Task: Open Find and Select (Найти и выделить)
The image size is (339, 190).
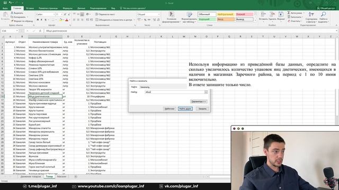Action: point(324,17)
